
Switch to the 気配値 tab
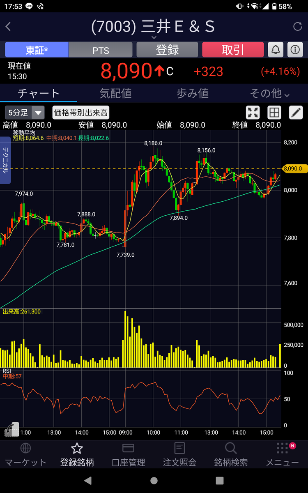(x=115, y=93)
